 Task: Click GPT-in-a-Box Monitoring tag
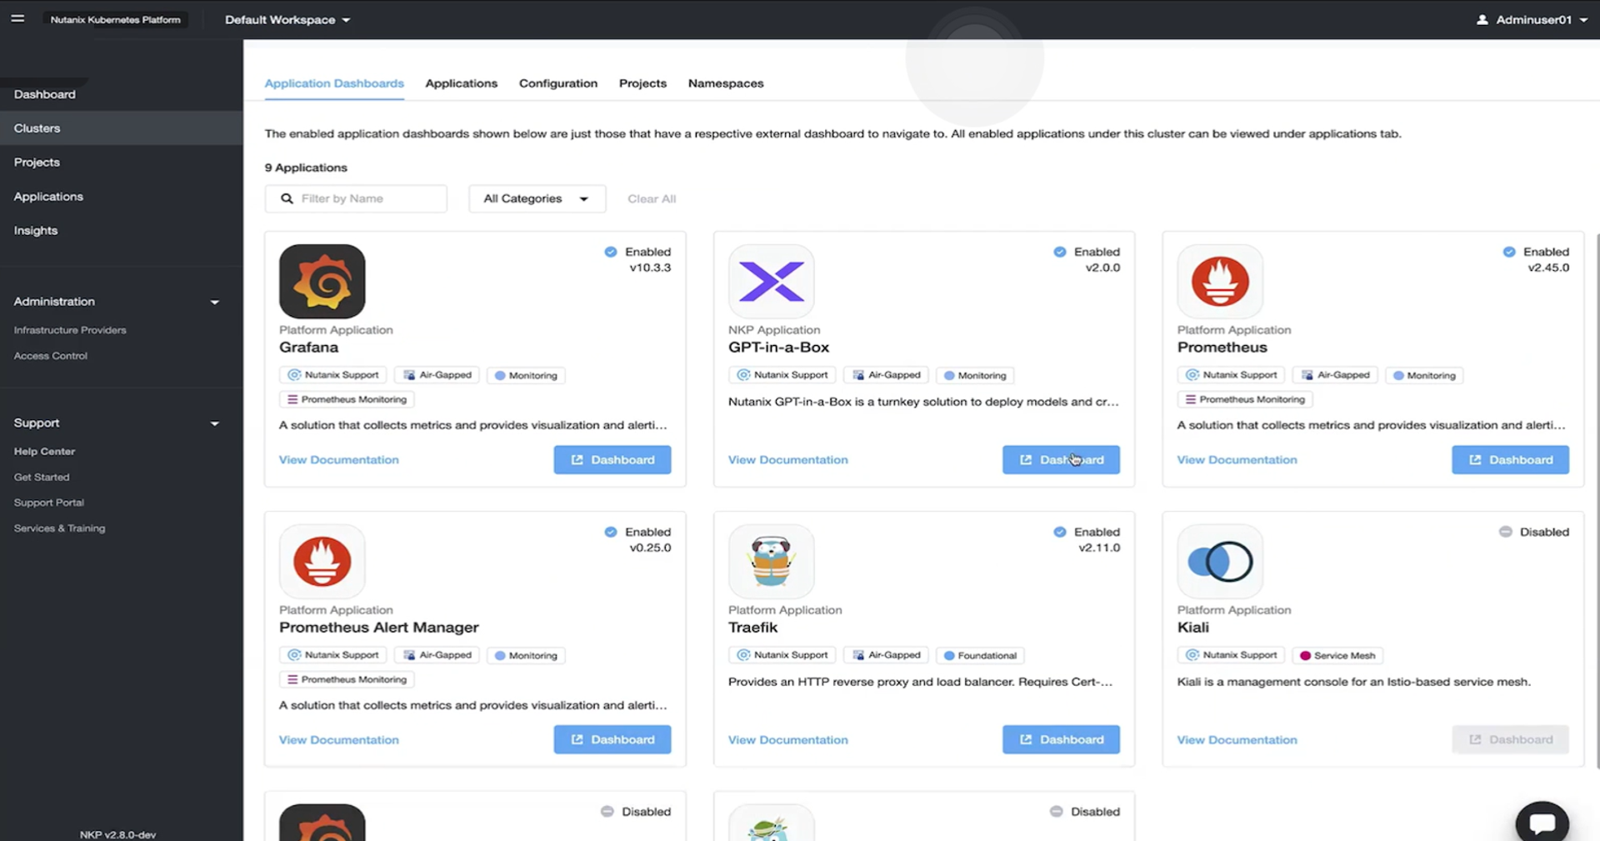[x=975, y=375]
